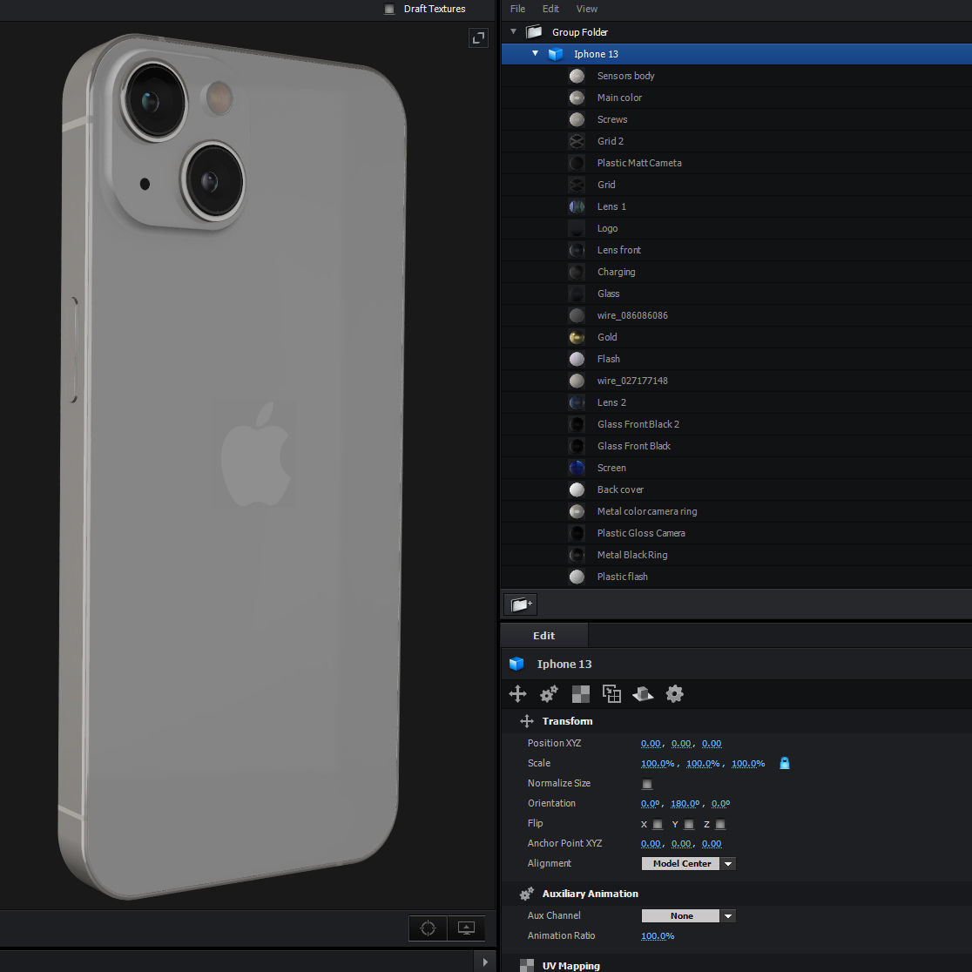The height and width of the screenshot is (972, 972).
Task: Click the Main color material sphere
Action: [x=577, y=98]
